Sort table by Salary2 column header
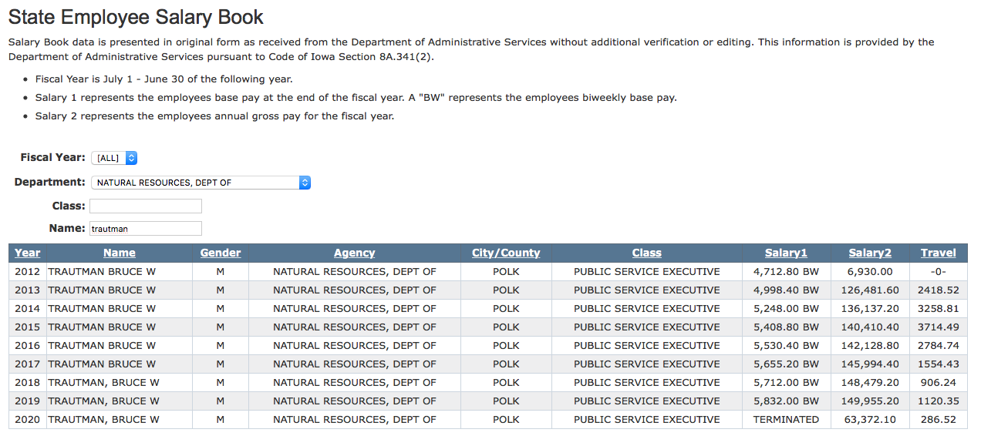The width and height of the screenshot is (981, 436). click(x=870, y=253)
